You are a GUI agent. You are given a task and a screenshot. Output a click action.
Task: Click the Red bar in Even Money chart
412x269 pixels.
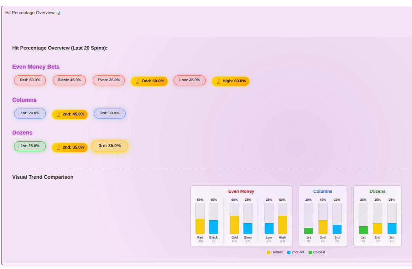[200, 226]
